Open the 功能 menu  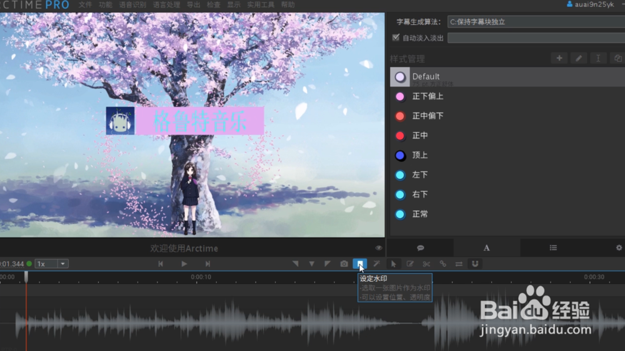[x=106, y=5]
